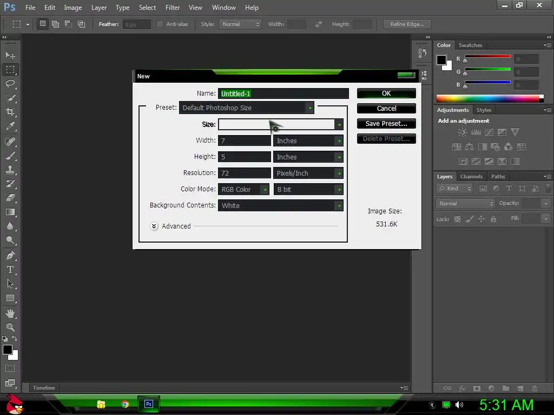Toggle Lock transparent pixels
554x415 pixels.
(457, 219)
